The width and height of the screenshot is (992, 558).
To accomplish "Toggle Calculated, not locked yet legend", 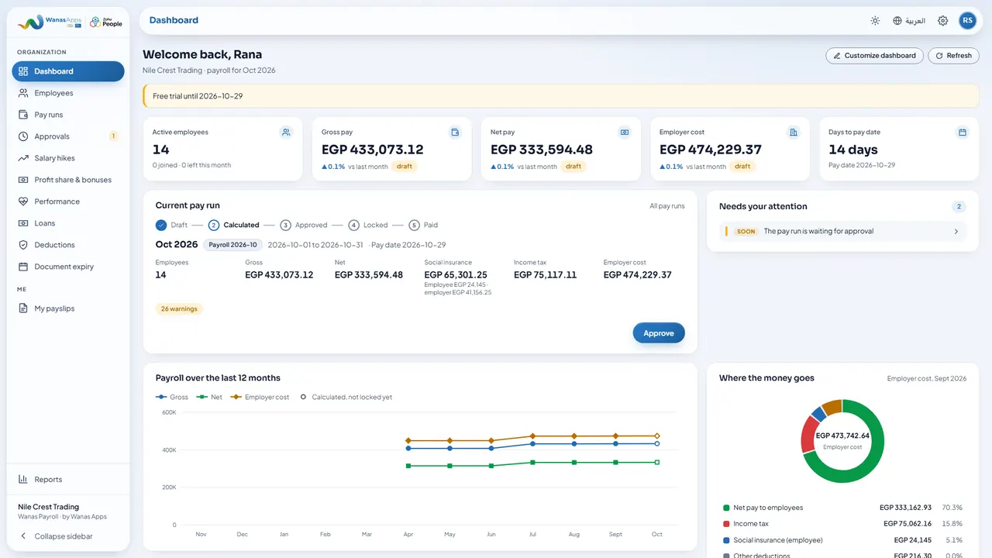I will pyautogui.click(x=346, y=398).
